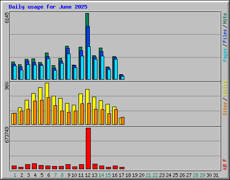The image size is (230, 180).
Task: Click the Pages legend label
Action: [x=225, y=55]
